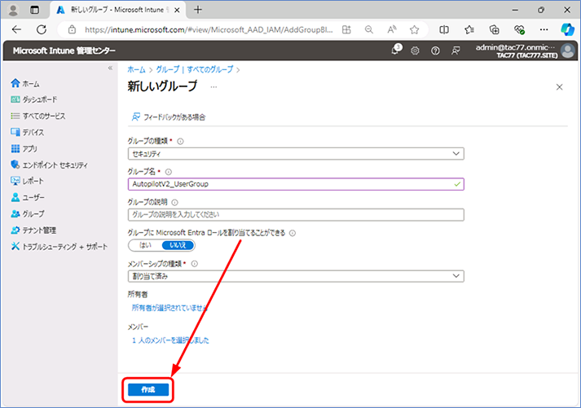Click info icon next to グループの説明

point(174,203)
